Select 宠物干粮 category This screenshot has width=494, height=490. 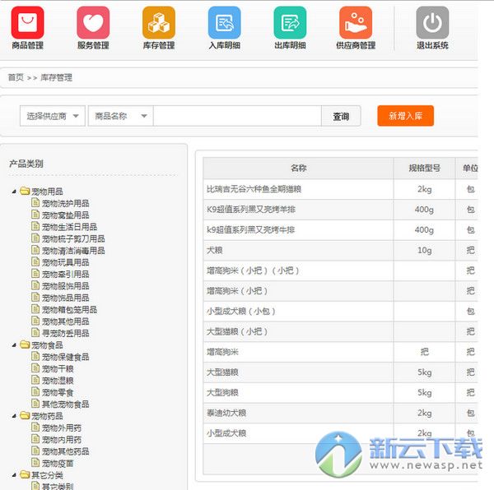click(58, 368)
